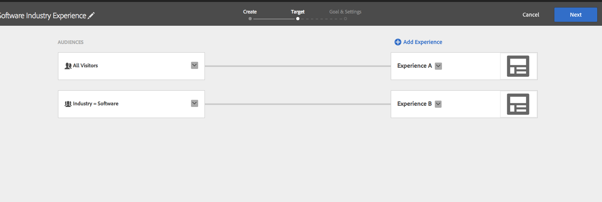
Task: Expand the All Visitors audience dropdown arrow
Action: pos(195,65)
